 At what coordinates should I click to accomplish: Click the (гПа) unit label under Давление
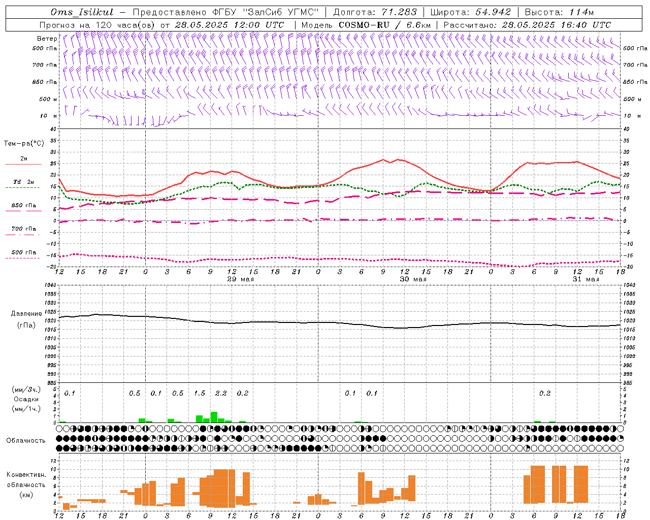26,326
